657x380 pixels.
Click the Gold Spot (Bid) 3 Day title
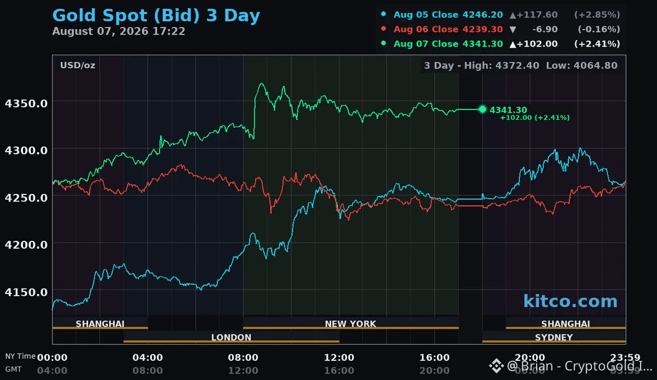tap(156, 15)
